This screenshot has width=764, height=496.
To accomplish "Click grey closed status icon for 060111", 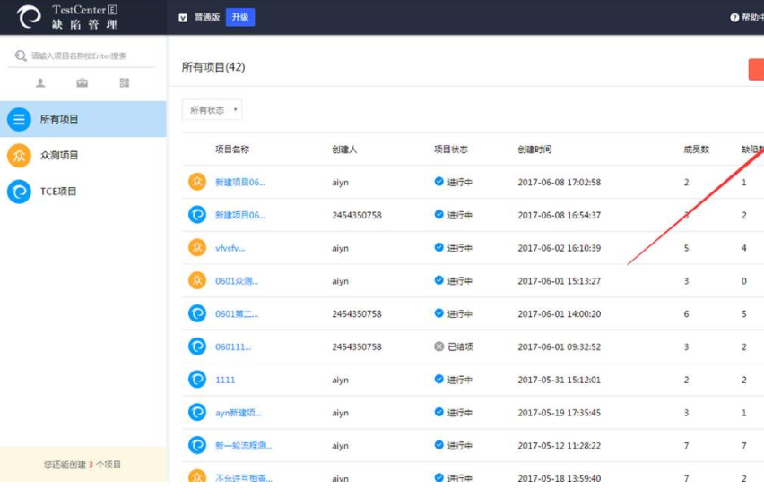I will pyautogui.click(x=439, y=346).
